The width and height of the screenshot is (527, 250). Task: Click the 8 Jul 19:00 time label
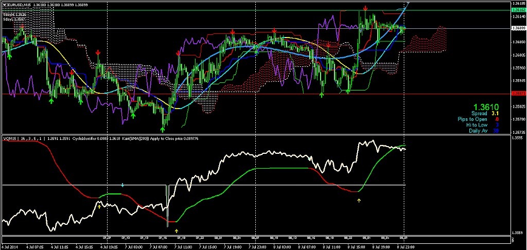pyautogui.click(x=382, y=246)
